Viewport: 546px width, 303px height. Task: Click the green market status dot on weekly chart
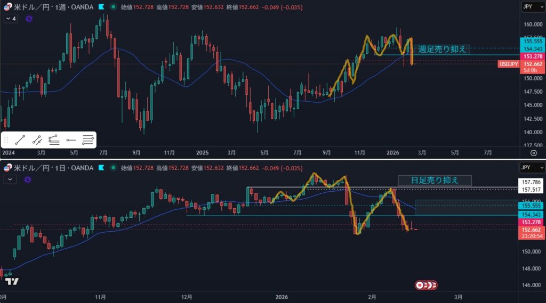pos(114,7)
